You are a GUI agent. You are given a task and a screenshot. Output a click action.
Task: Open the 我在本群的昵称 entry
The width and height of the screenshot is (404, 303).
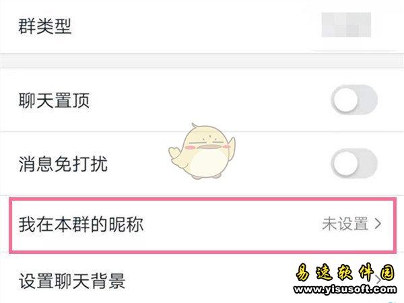pos(203,225)
